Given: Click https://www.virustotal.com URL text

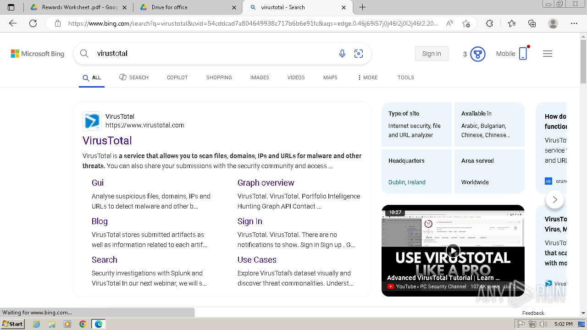Looking at the screenshot, I should click(145, 125).
